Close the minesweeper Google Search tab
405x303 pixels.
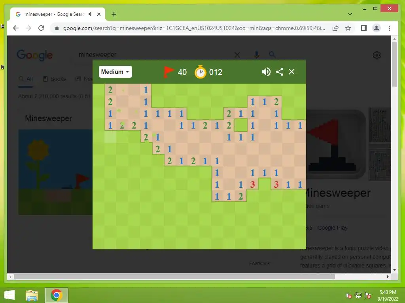pyautogui.click(x=98, y=14)
